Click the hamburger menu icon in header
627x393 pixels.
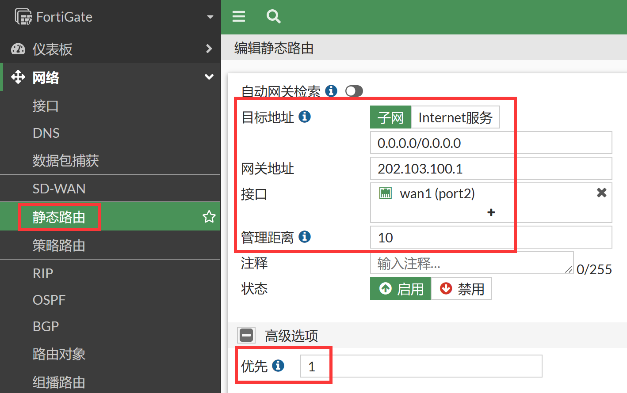click(x=239, y=17)
